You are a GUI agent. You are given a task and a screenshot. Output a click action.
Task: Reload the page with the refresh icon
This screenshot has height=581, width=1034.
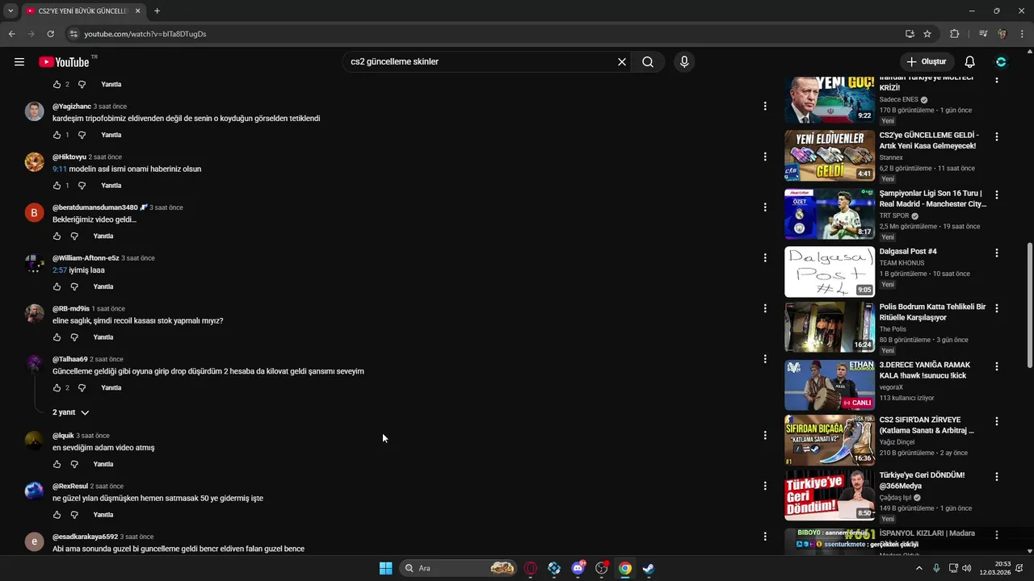(50, 34)
